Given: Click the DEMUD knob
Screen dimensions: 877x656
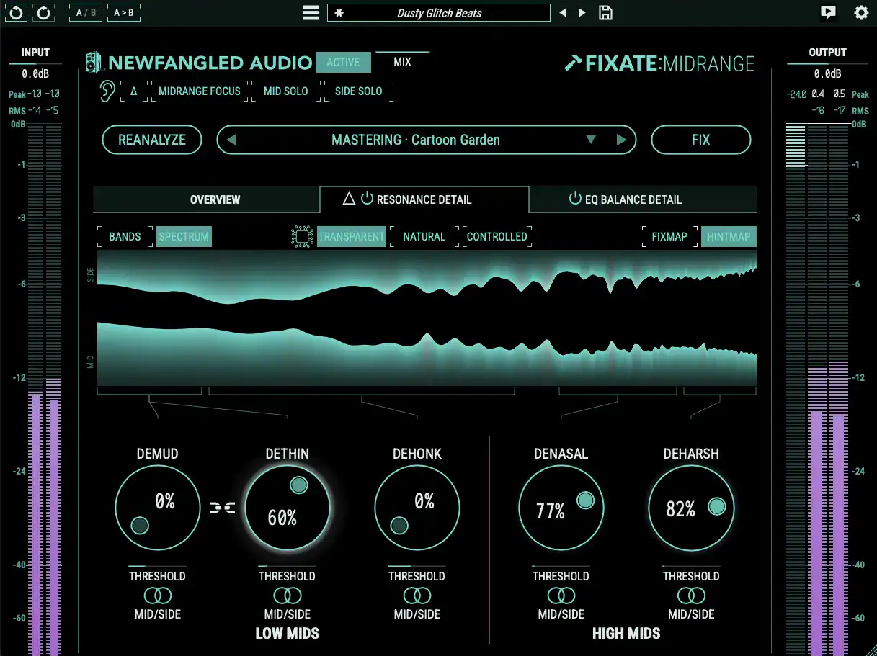Looking at the screenshot, I should tap(158, 508).
